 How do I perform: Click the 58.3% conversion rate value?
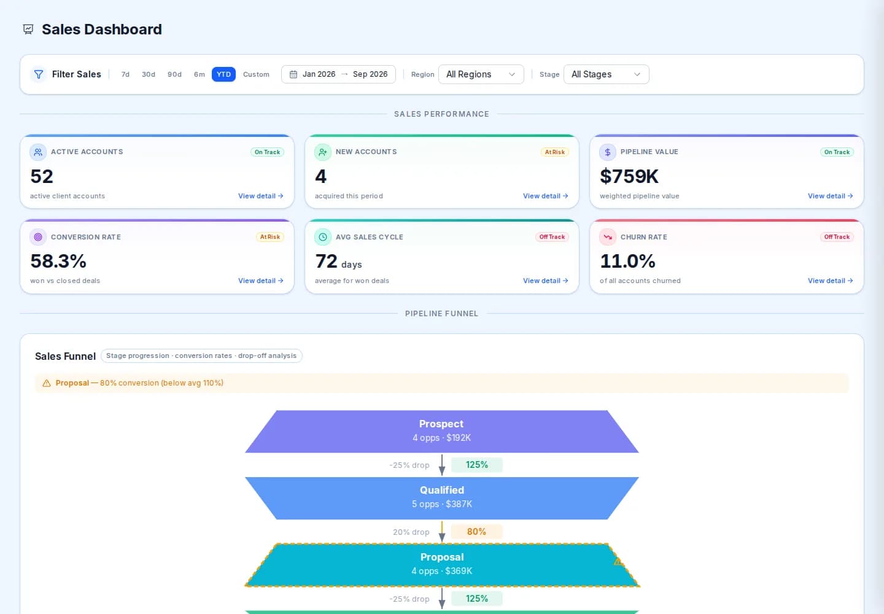pos(58,261)
